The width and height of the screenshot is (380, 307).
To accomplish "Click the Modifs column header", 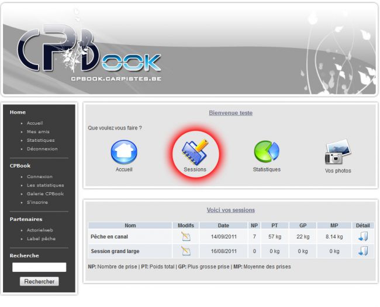I will 186,226.
